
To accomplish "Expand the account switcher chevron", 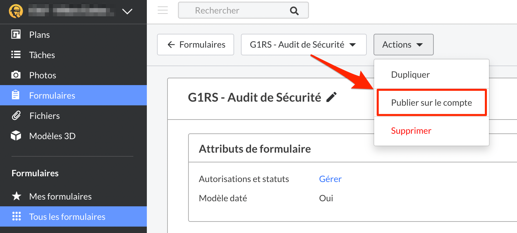I will (x=127, y=11).
